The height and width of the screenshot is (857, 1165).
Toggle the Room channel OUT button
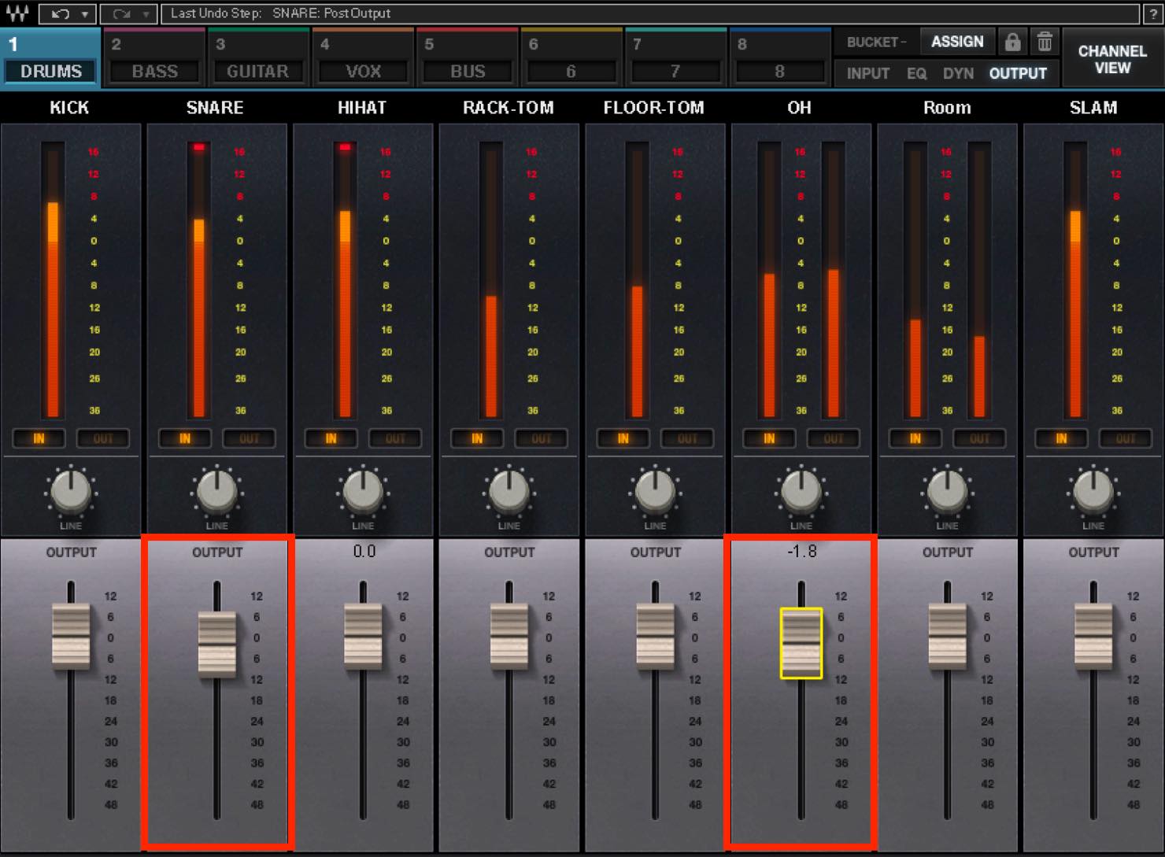pyautogui.click(x=979, y=438)
